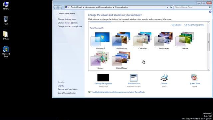Open Sounds settings icon
Viewport: 213px width, 120px height.
[x=164, y=78]
